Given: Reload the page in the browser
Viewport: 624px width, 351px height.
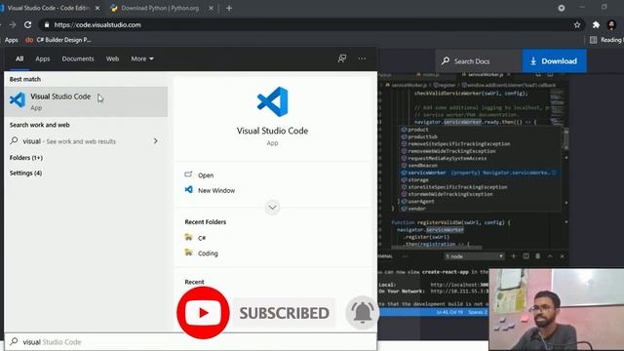Looking at the screenshot, I should click(27, 24).
